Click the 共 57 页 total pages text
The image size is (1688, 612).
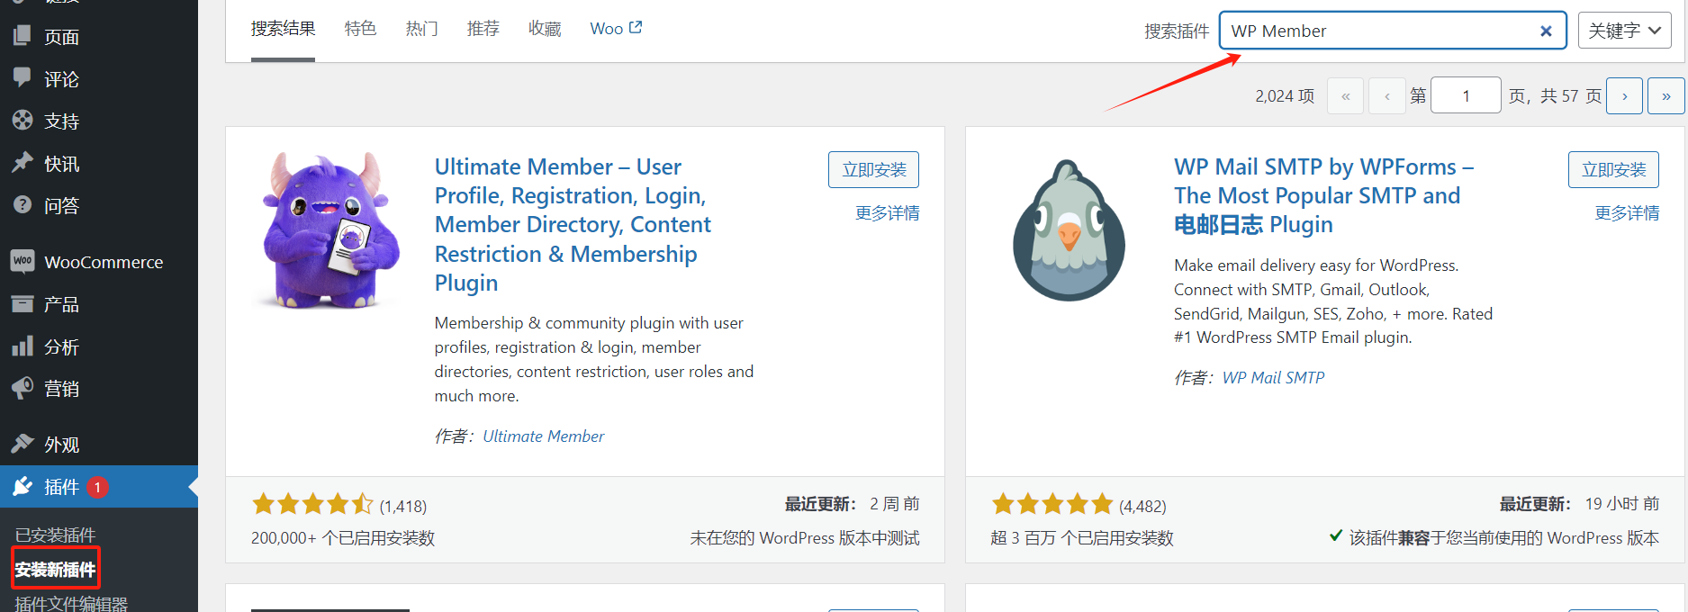1571,96
